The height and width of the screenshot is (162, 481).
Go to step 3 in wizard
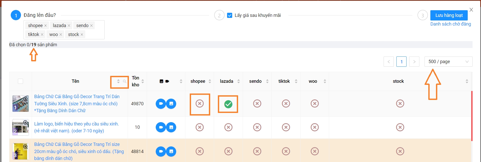[422, 15]
